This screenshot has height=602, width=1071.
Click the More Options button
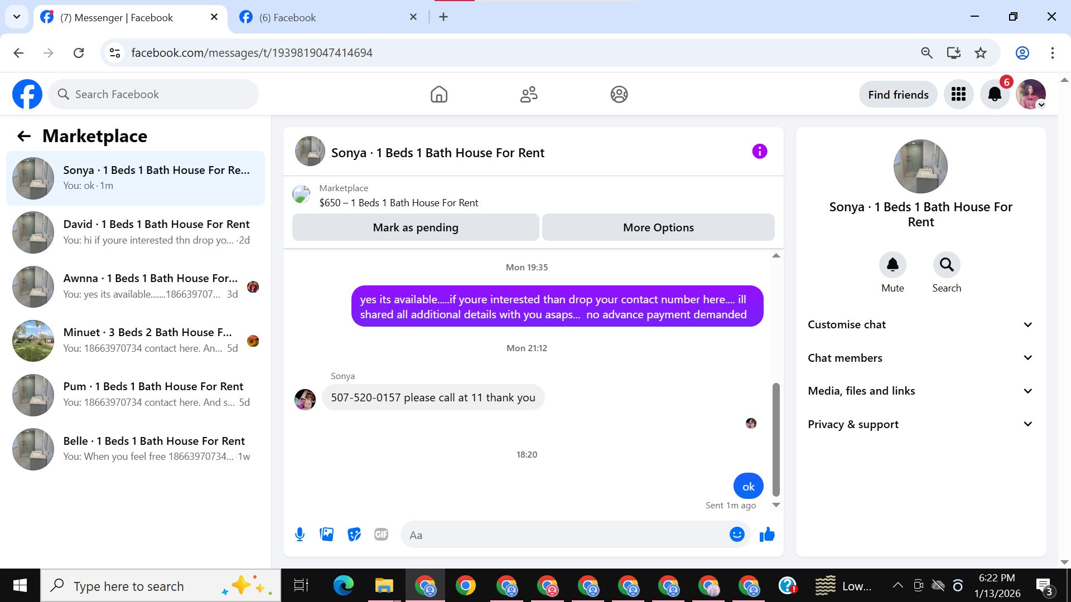(658, 227)
